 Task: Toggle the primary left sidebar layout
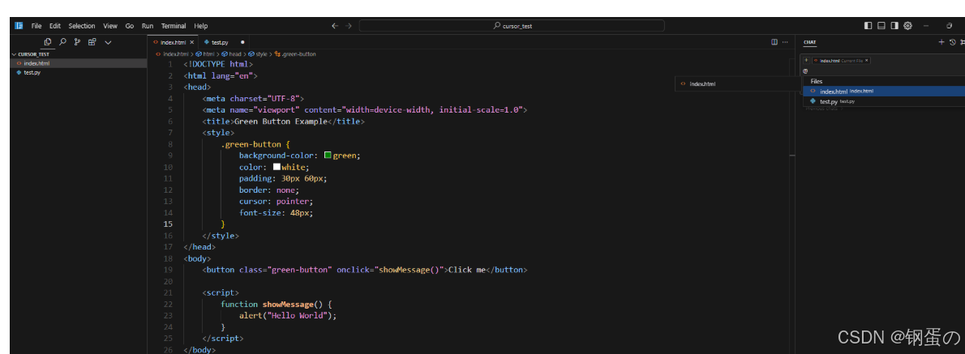coord(868,26)
